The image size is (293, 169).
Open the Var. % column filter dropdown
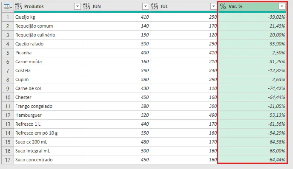tap(282, 6)
